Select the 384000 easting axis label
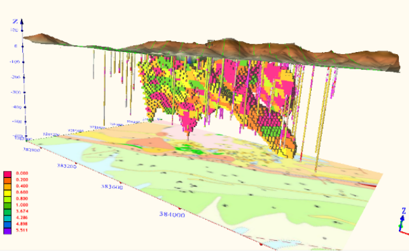 172,215
